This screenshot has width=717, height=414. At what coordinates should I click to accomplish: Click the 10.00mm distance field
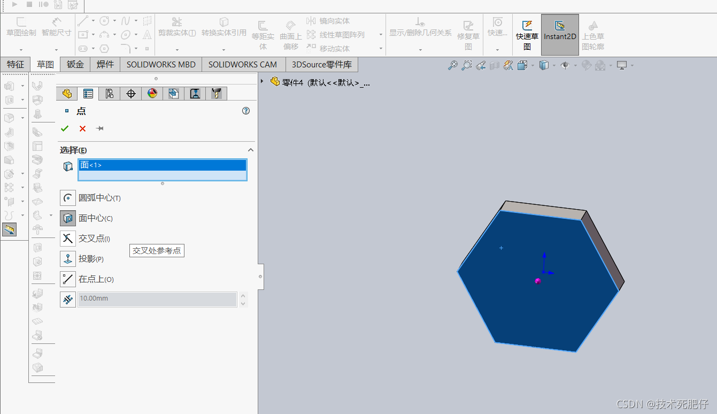[x=157, y=299]
